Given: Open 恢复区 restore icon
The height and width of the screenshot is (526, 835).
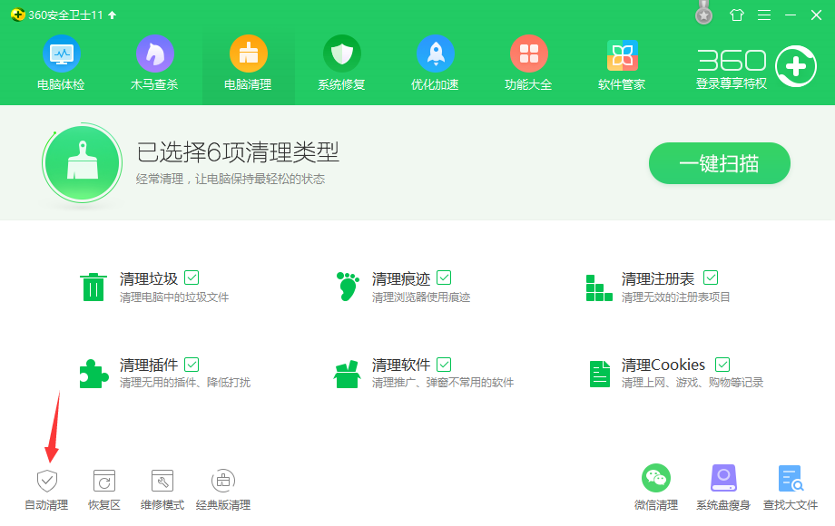Looking at the screenshot, I should [x=104, y=481].
